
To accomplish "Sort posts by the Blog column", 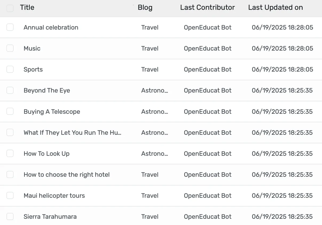I will pos(145,8).
